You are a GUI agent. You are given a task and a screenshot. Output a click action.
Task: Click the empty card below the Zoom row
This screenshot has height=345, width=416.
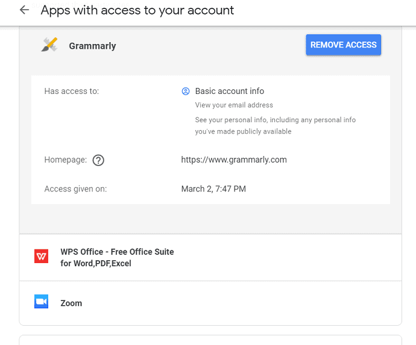210,340
